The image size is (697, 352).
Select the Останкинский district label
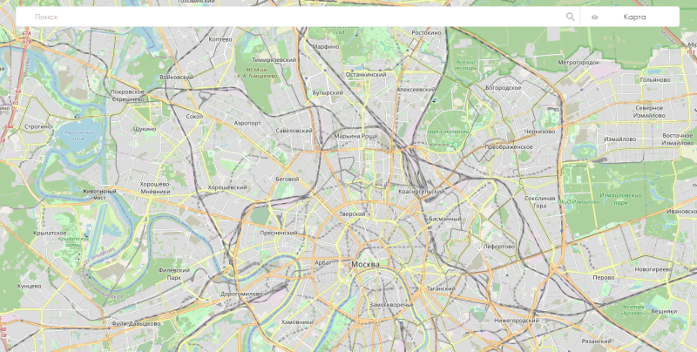pyautogui.click(x=366, y=75)
